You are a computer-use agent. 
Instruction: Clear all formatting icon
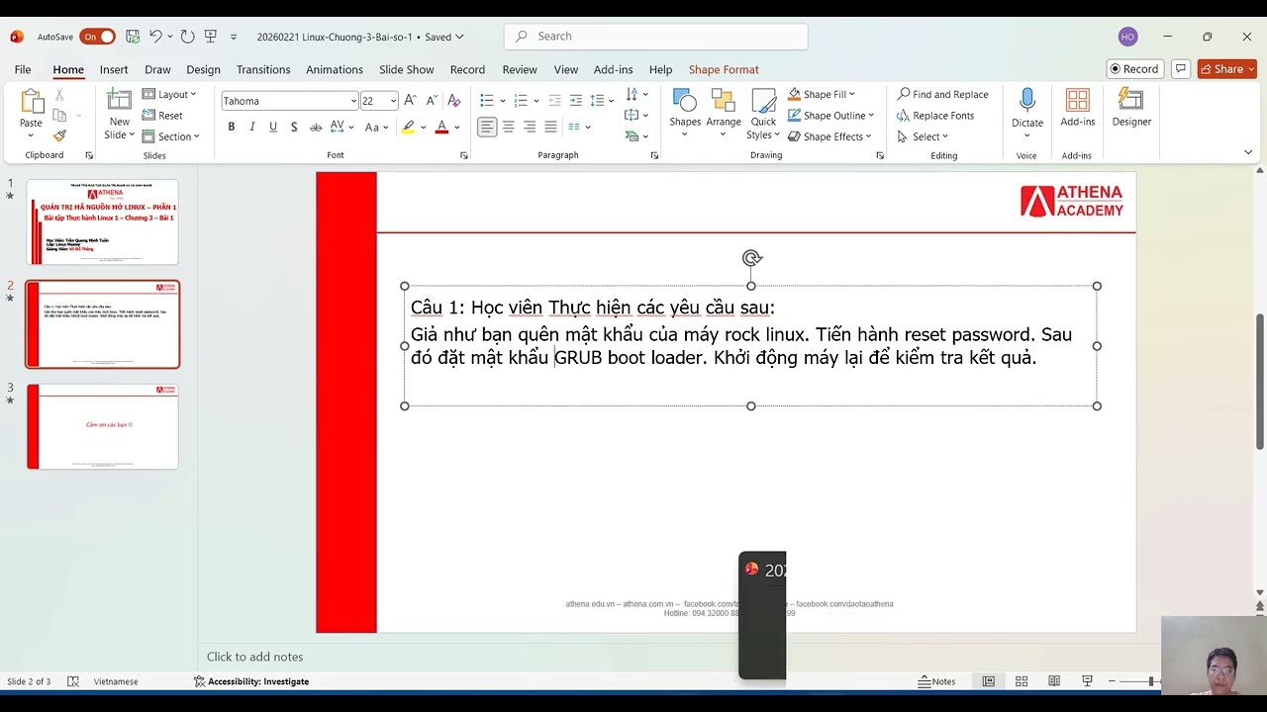454,101
